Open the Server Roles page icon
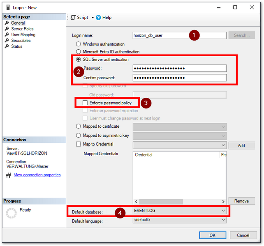Image resolution: width=264 pixels, height=246 pixels. [7, 29]
